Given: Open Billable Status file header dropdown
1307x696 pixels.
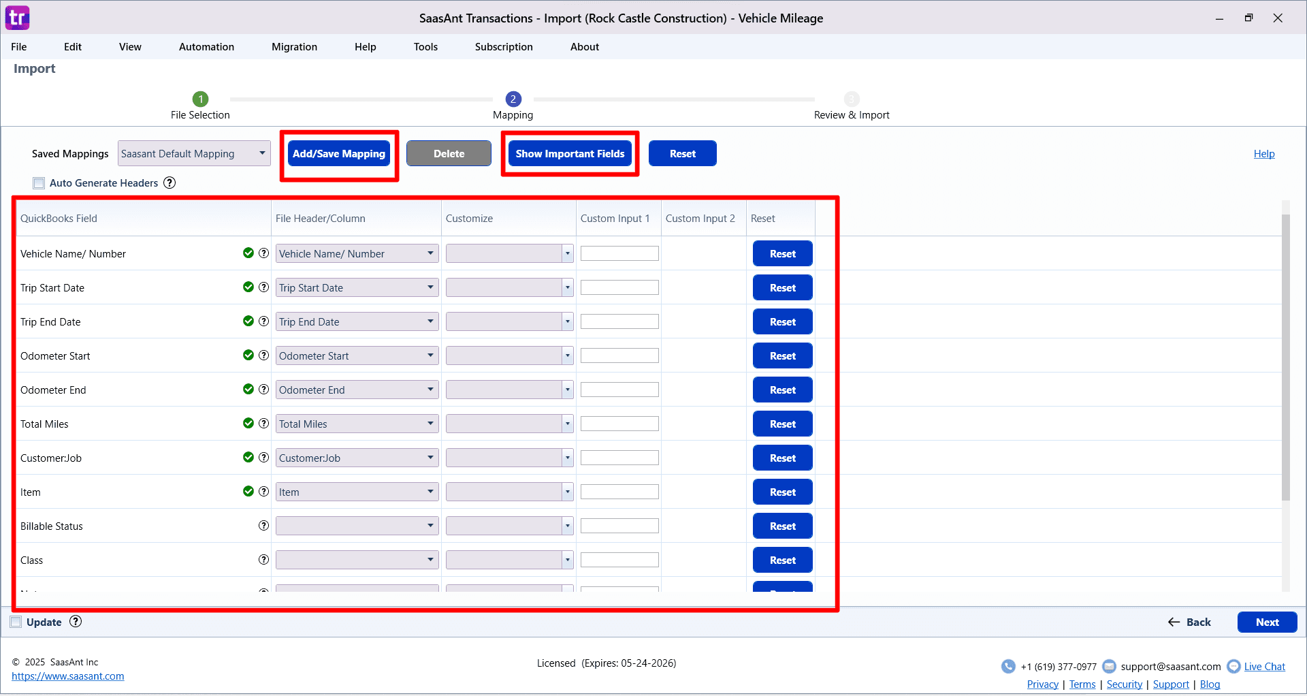Looking at the screenshot, I should pyautogui.click(x=357, y=526).
